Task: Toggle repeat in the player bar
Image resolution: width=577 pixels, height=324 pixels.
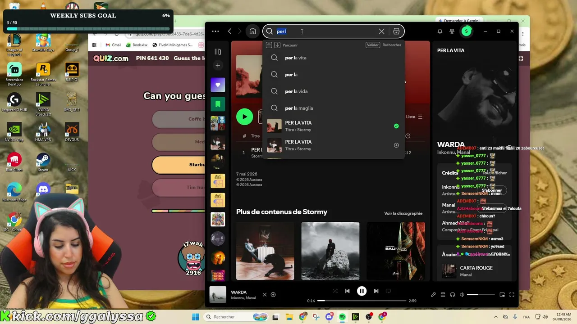Action: [388, 291]
